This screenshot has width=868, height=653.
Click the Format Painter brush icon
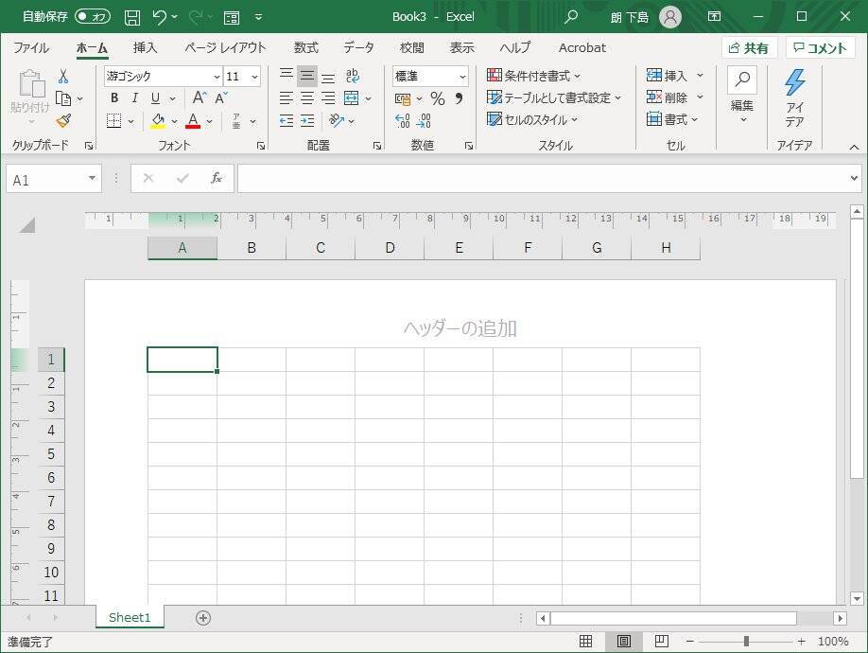tap(63, 121)
